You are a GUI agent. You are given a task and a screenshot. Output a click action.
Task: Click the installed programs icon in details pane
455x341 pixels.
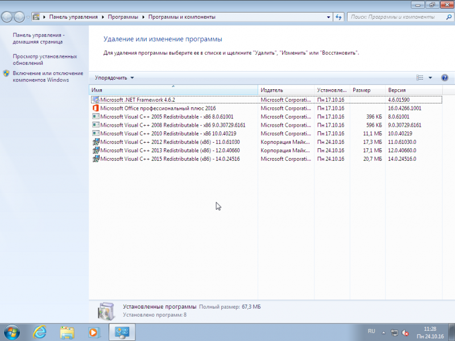106,311
